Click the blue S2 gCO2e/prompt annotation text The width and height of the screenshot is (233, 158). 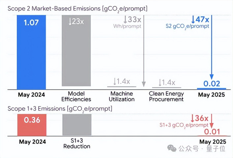click(x=187, y=26)
